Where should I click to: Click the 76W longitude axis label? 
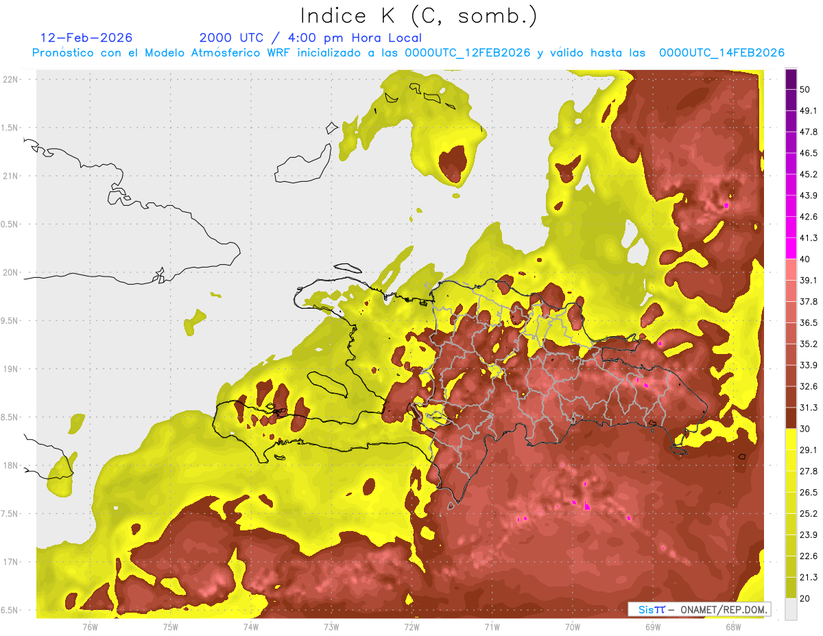(90, 627)
